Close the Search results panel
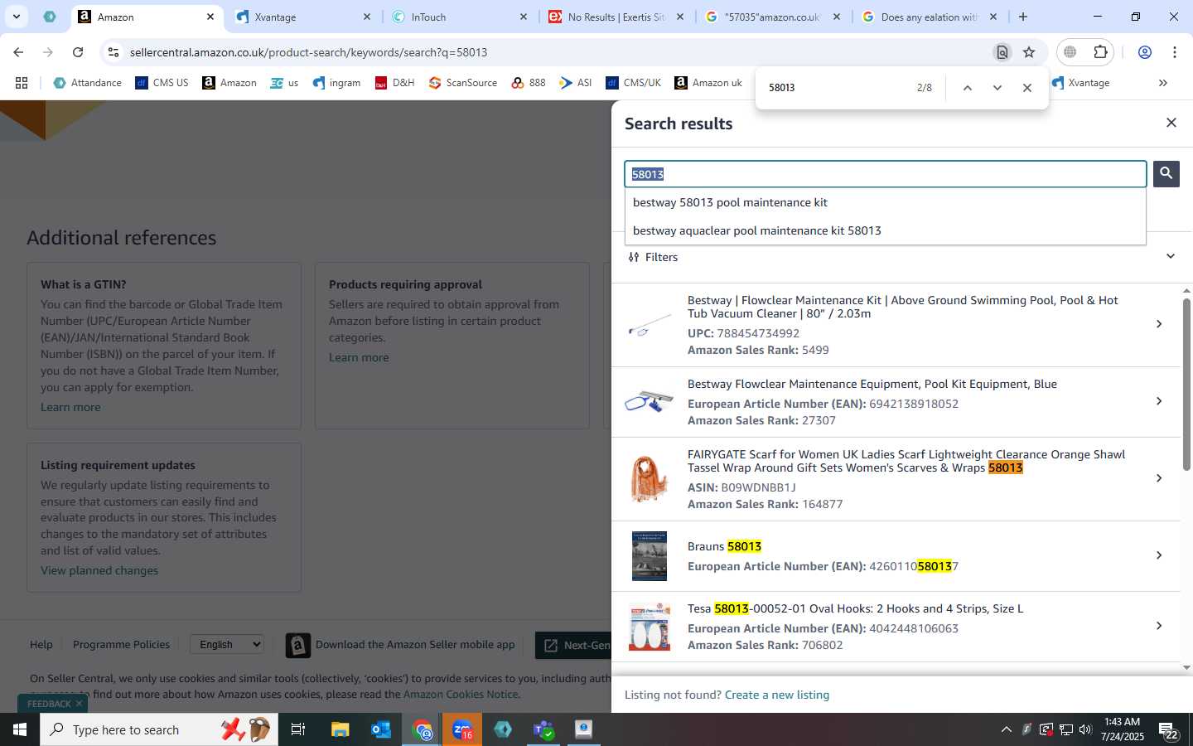1193x746 pixels. tap(1171, 123)
